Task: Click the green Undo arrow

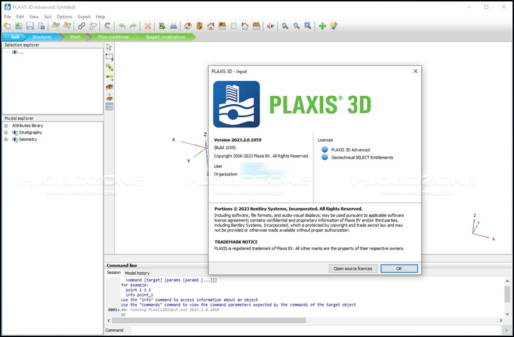Action: [122, 26]
